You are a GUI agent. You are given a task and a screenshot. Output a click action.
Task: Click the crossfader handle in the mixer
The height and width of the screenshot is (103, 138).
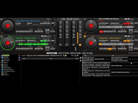(76, 49)
